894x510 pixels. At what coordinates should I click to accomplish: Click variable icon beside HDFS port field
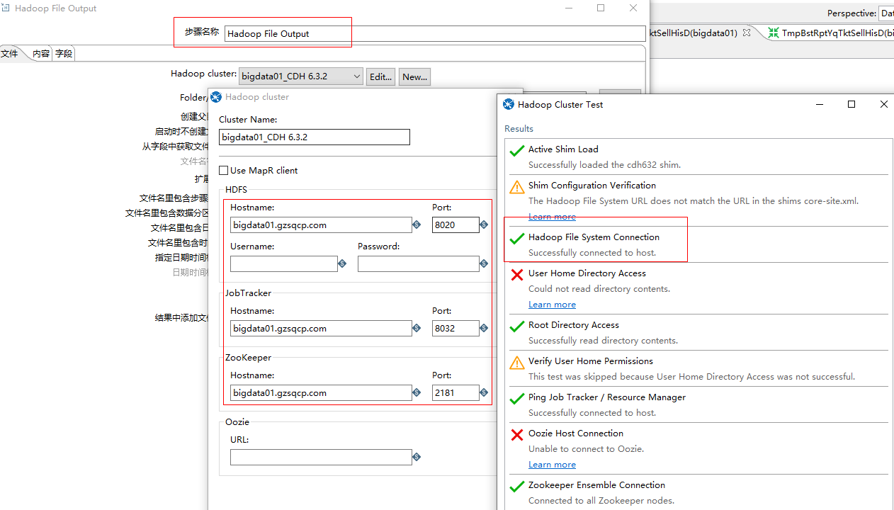[484, 225]
